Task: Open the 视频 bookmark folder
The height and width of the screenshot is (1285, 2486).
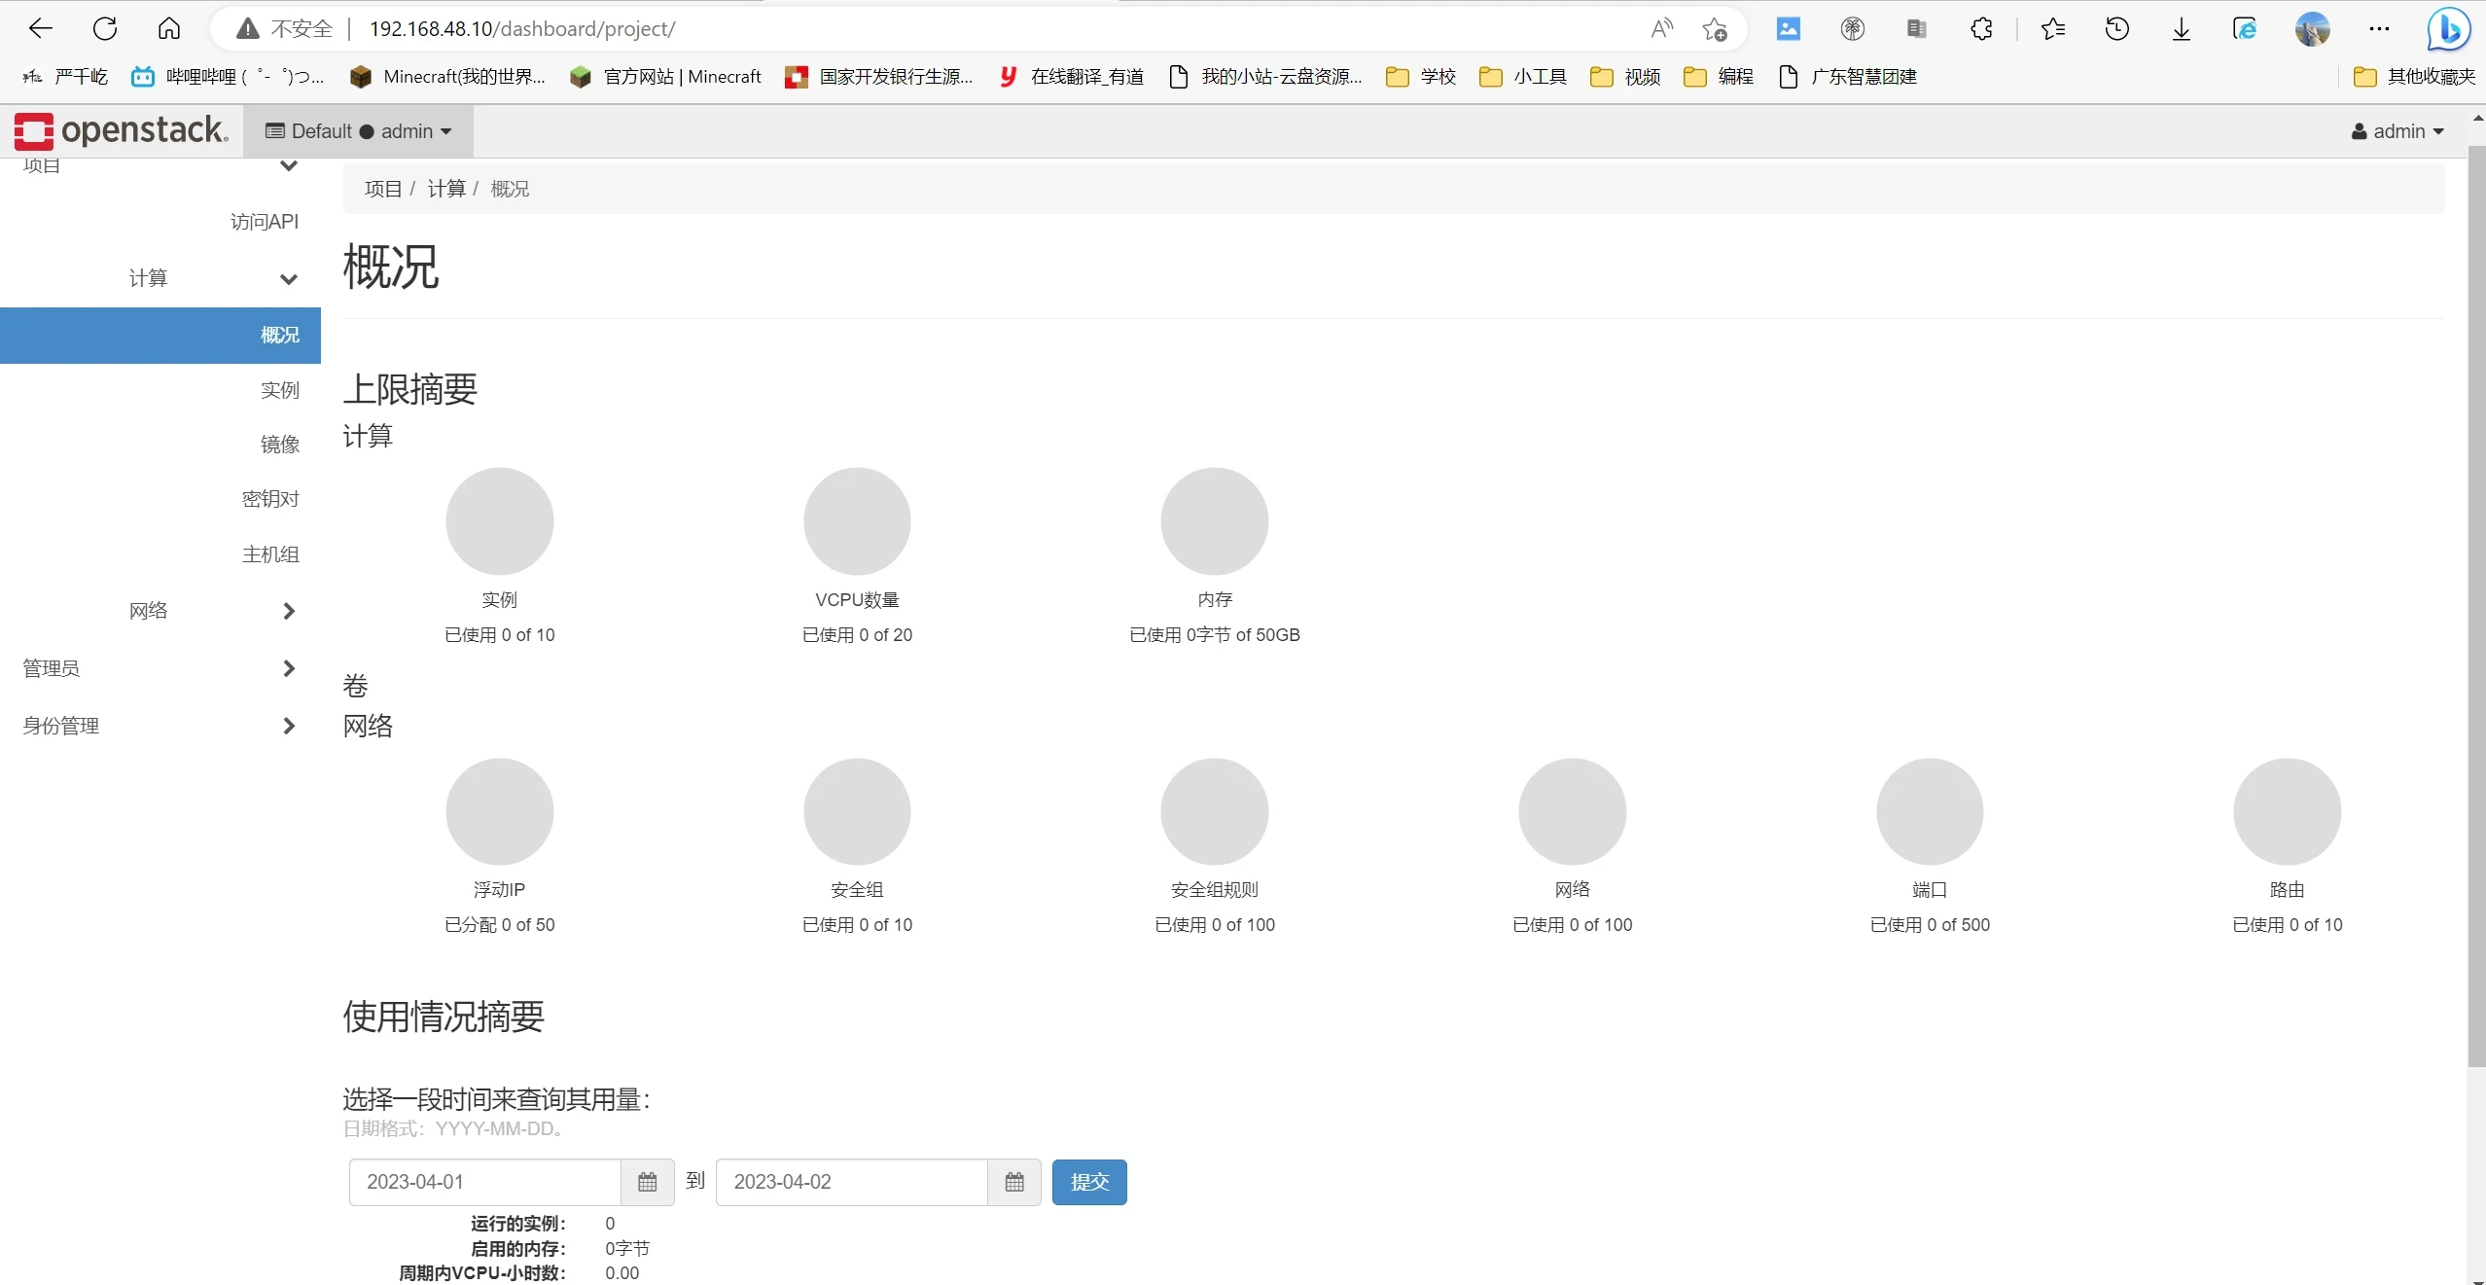Action: pyautogui.click(x=1625, y=77)
